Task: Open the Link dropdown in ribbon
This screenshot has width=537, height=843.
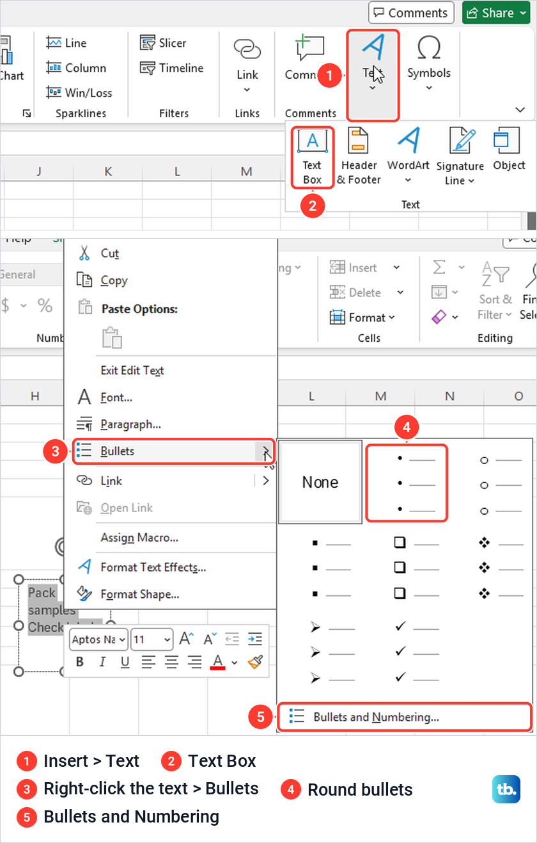Action: (x=247, y=66)
